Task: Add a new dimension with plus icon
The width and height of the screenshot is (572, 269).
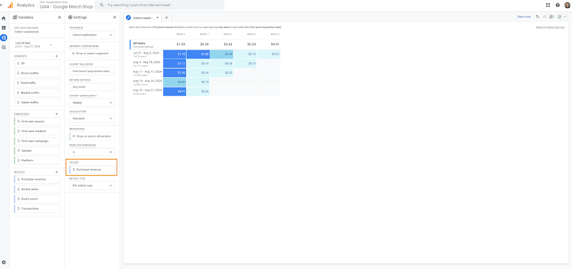Action: (56, 114)
